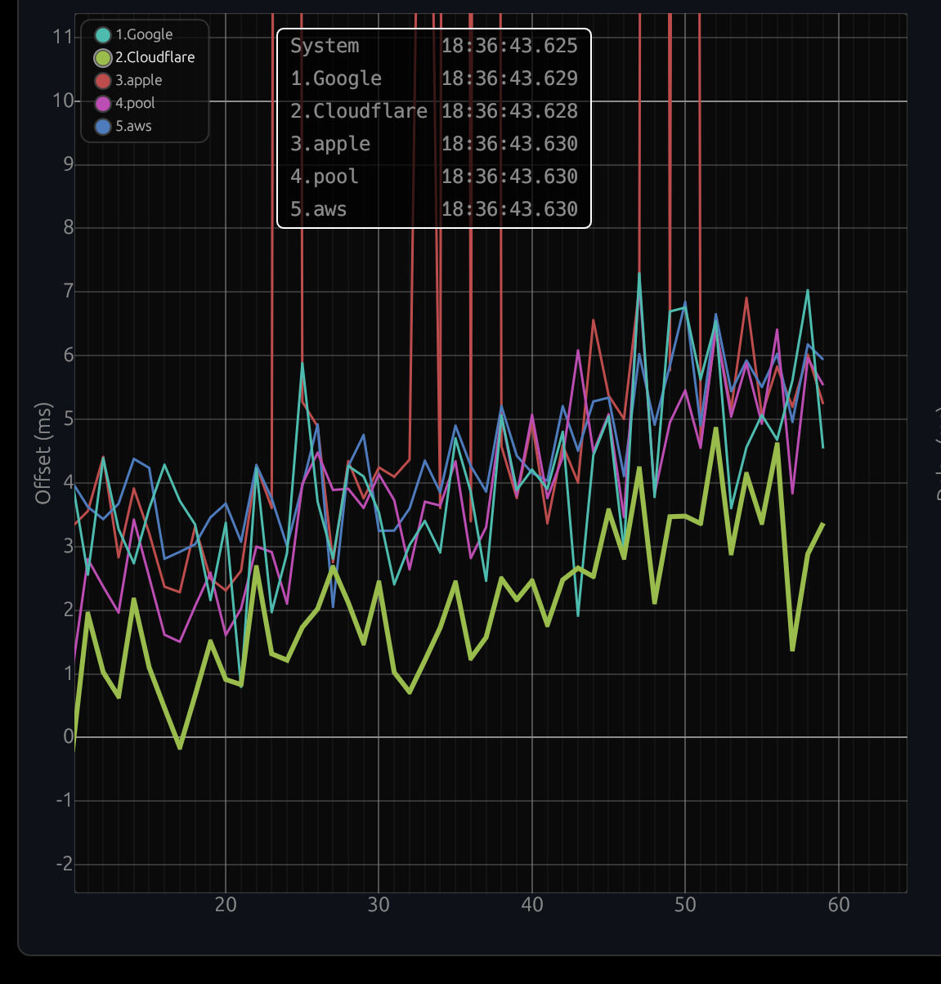Click the -2 tick on y-axis

[64, 864]
